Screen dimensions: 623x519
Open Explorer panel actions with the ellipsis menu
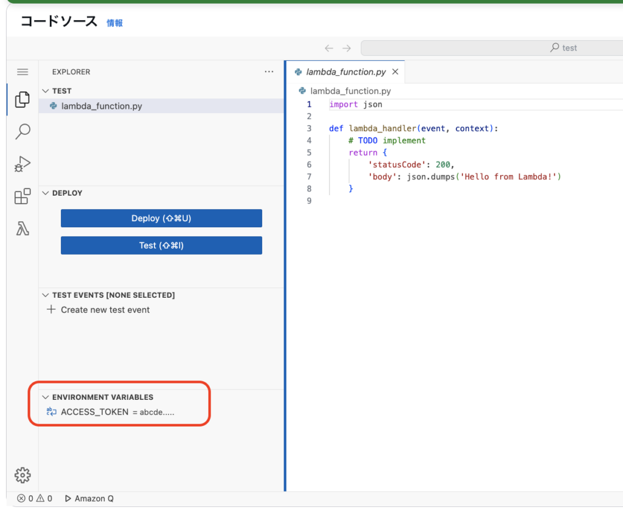click(x=269, y=72)
